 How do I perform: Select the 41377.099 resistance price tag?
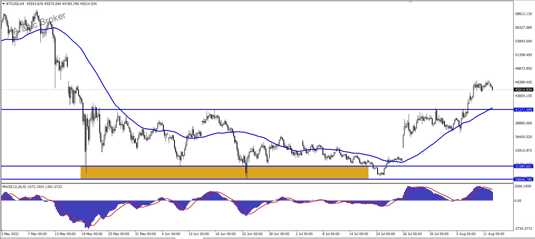(524, 110)
